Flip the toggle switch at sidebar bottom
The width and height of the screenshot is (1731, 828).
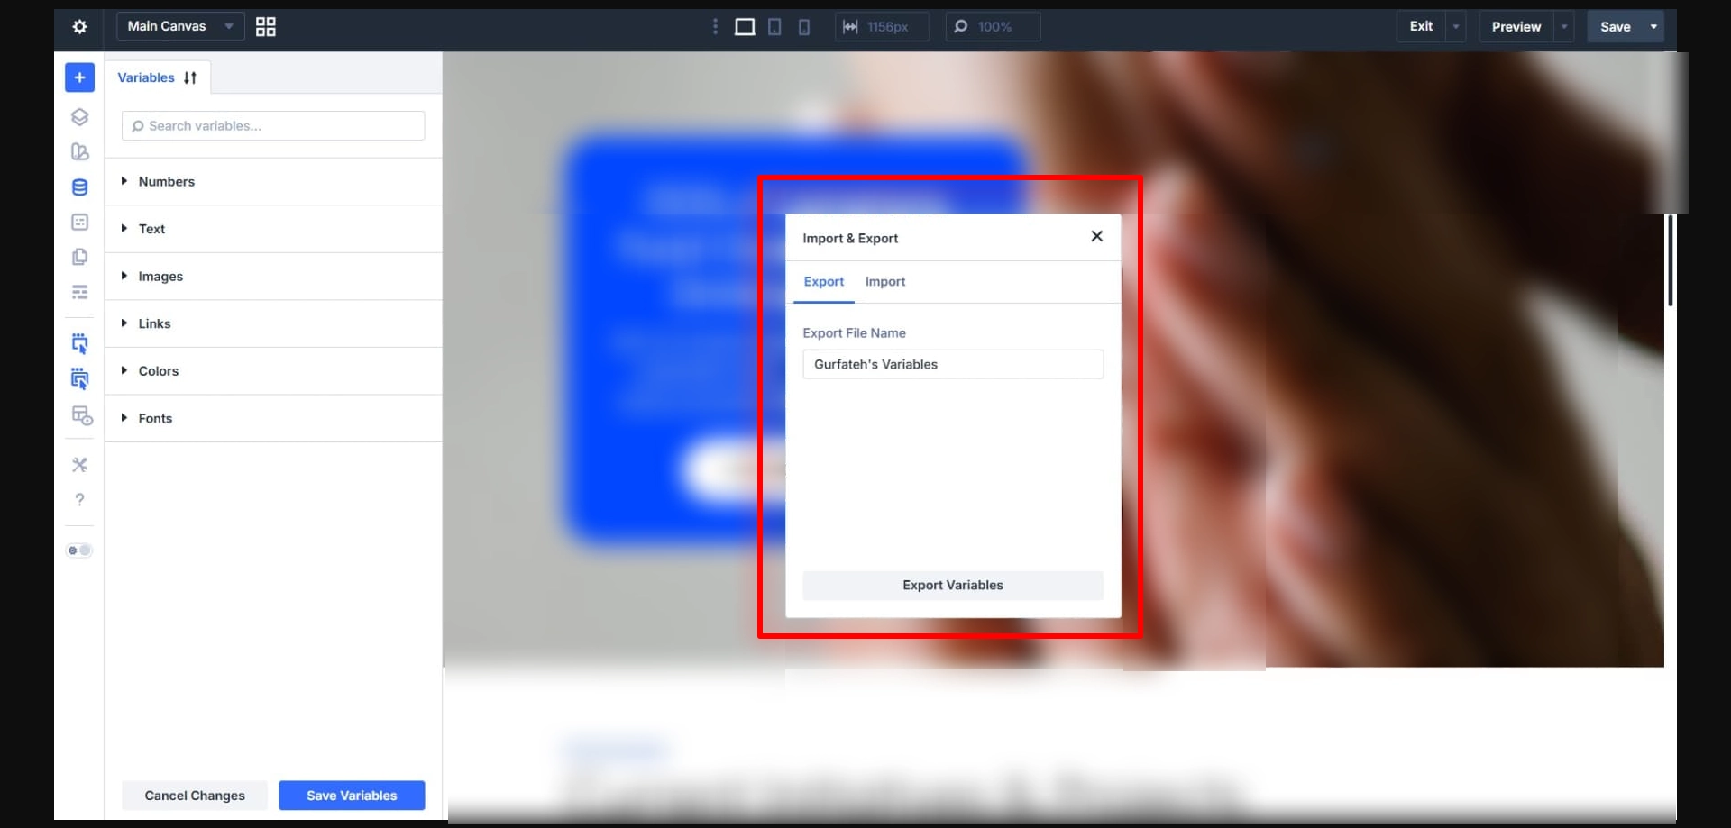[x=79, y=550]
